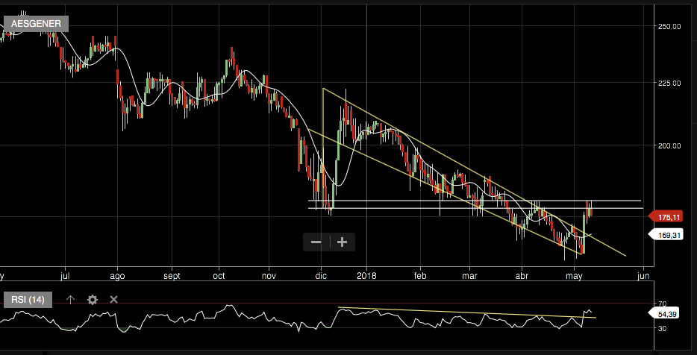
Task: Click the 'feb' month on time axis
Action: point(419,275)
